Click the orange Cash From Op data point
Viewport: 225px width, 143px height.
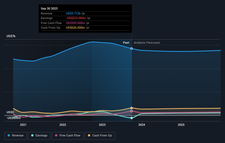[x=132, y=108]
